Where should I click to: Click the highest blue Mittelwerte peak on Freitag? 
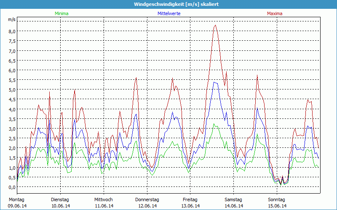pos(214,82)
